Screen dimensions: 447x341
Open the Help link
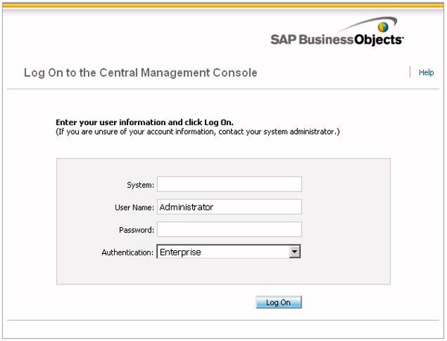click(x=426, y=73)
